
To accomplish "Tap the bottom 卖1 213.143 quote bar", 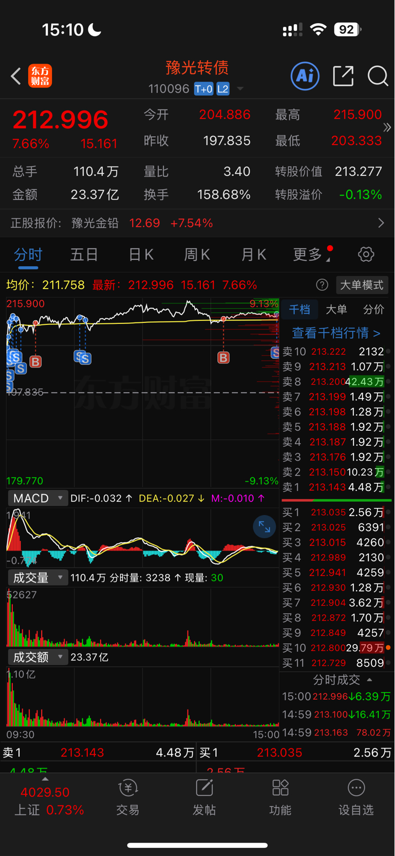I will coord(98,753).
